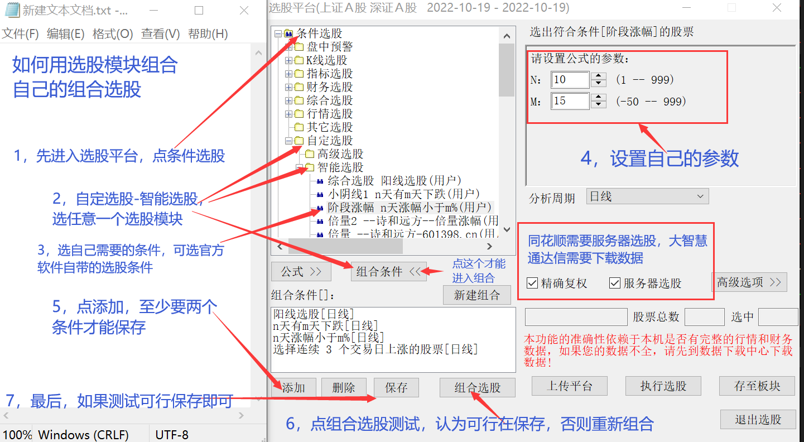Click the 选中 count field
Screen dimensions: 804x442
pos(778,317)
